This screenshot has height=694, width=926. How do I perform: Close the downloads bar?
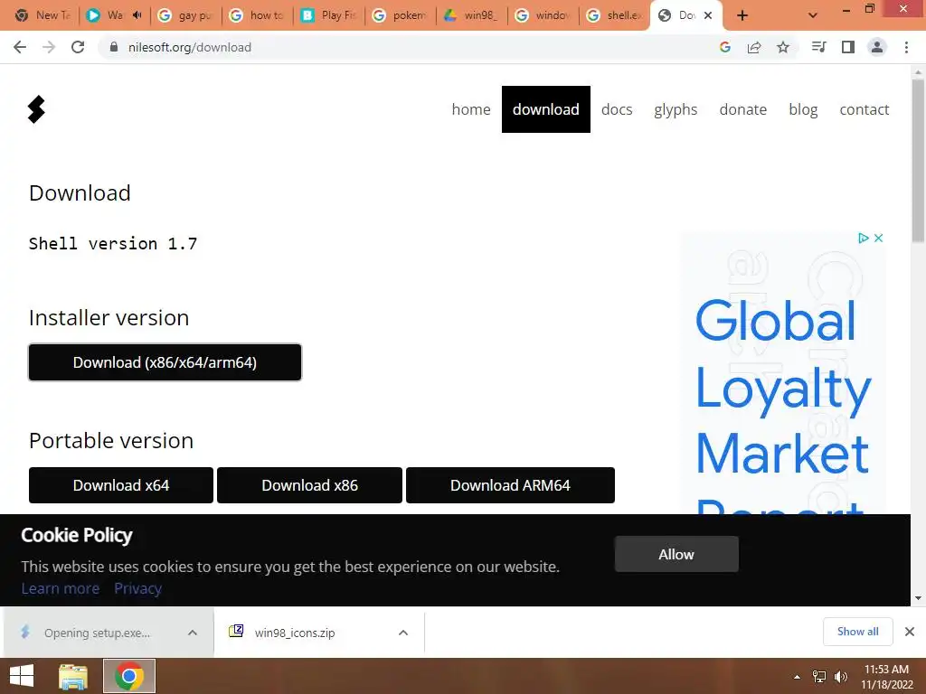[910, 632]
